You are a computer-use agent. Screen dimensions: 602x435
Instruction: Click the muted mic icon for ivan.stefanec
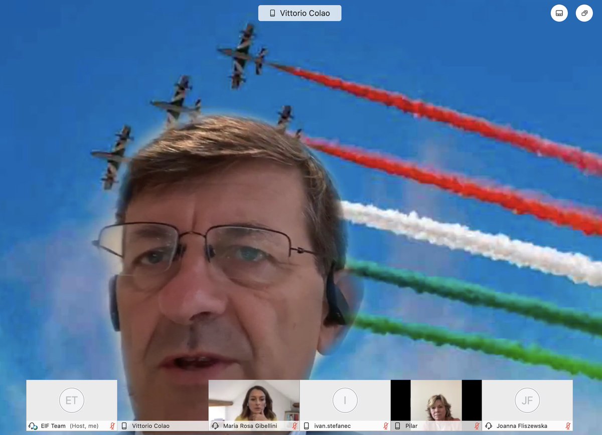(386, 426)
